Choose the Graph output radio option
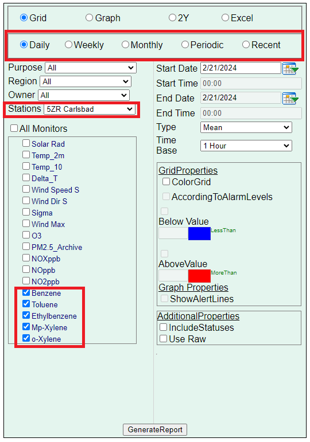This screenshot has width=310, height=442. point(89,18)
